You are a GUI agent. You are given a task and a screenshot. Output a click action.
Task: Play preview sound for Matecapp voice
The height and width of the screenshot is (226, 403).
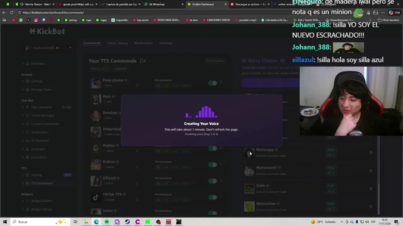(x=276, y=150)
